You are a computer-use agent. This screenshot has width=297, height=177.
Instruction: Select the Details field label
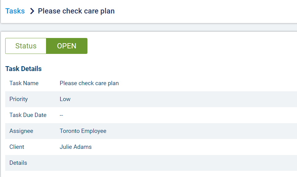click(18, 163)
